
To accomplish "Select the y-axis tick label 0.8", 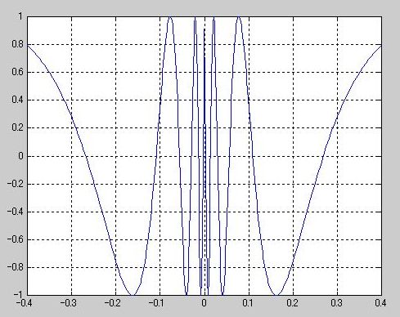I will tap(18, 44).
